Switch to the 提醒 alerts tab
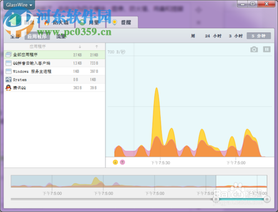 coord(122,23)
